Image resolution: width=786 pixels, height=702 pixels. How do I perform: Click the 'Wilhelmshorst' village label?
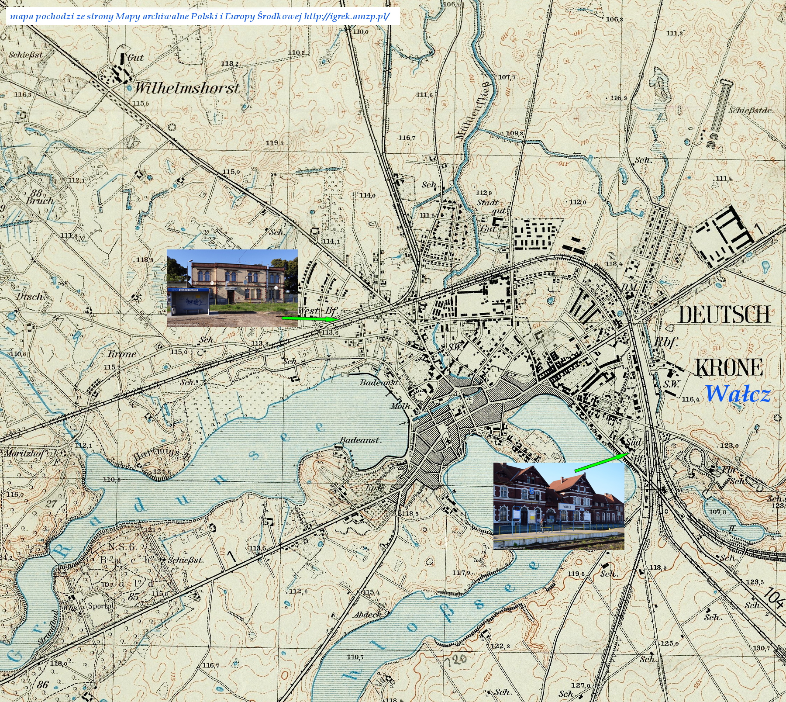pos(187,88)
